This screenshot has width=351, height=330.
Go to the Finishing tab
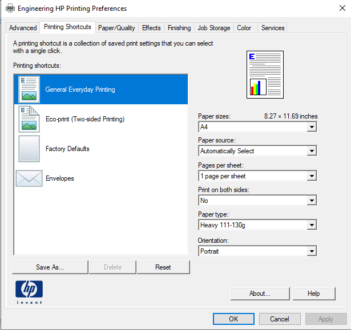179,28
